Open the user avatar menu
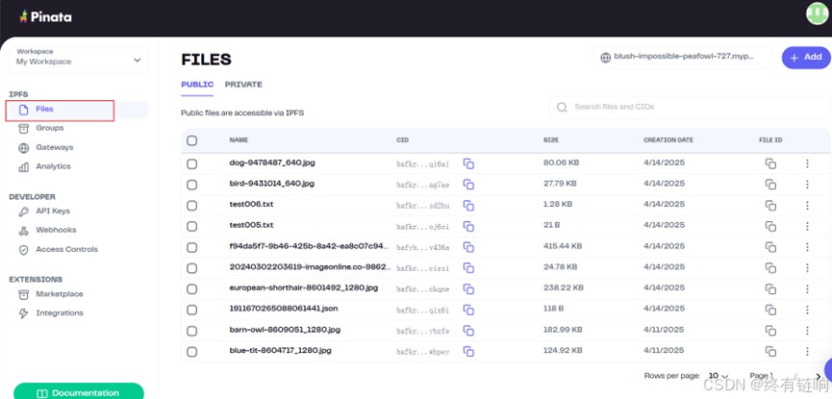Viewport: 832px width, 399px height. click(817, 14)
